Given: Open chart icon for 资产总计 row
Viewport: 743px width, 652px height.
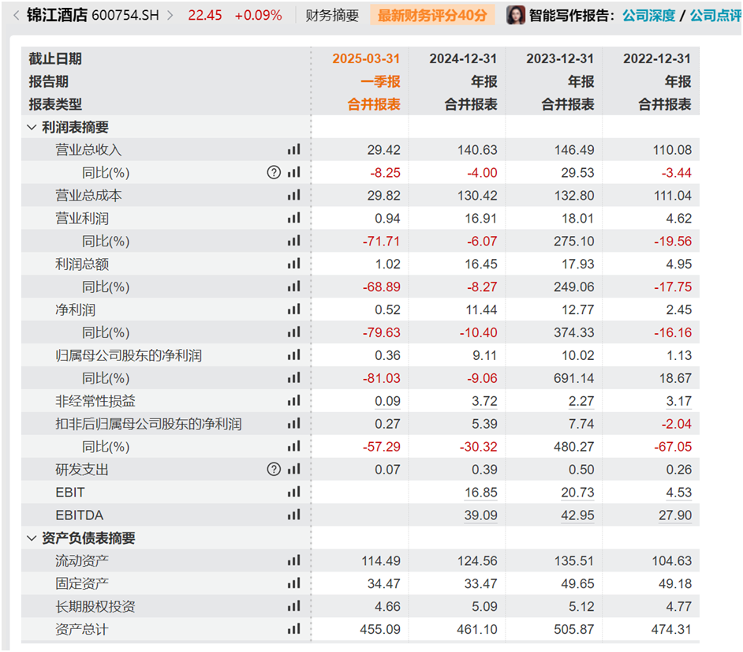Looking at the screenshot, I should point(293,629).
